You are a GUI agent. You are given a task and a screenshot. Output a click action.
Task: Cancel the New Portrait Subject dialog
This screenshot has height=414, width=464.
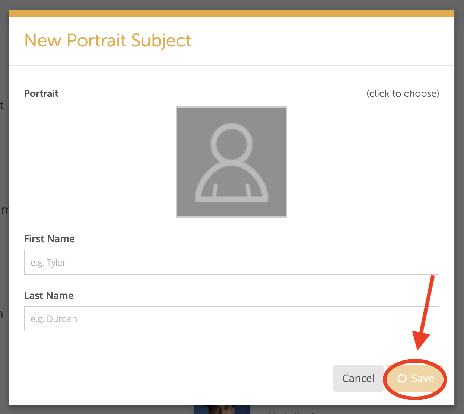(358, 378)
